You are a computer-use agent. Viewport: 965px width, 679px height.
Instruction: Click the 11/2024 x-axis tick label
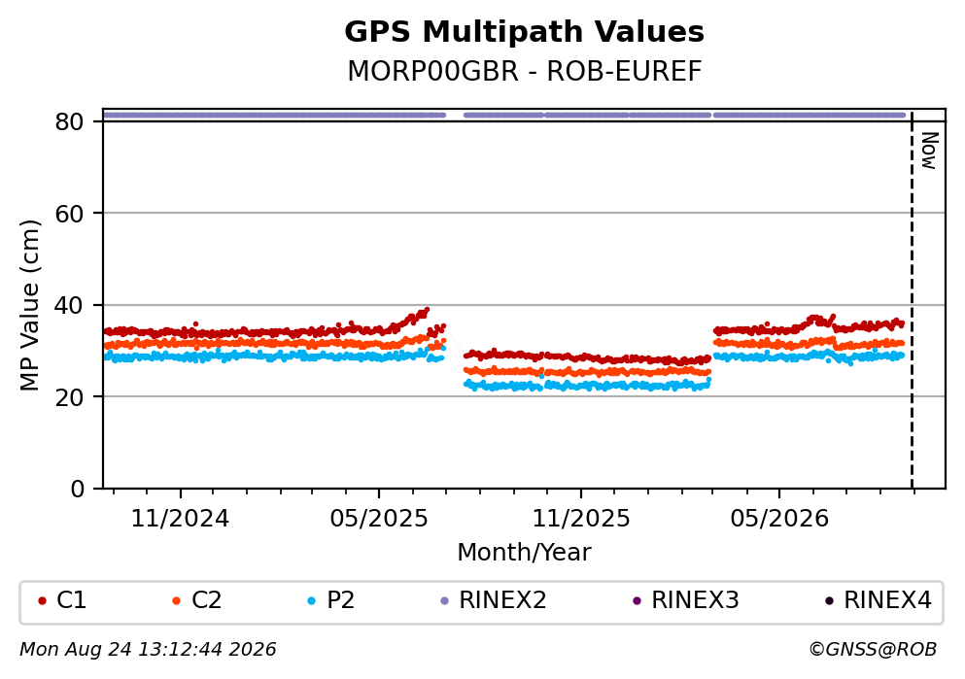coord(181,519)
